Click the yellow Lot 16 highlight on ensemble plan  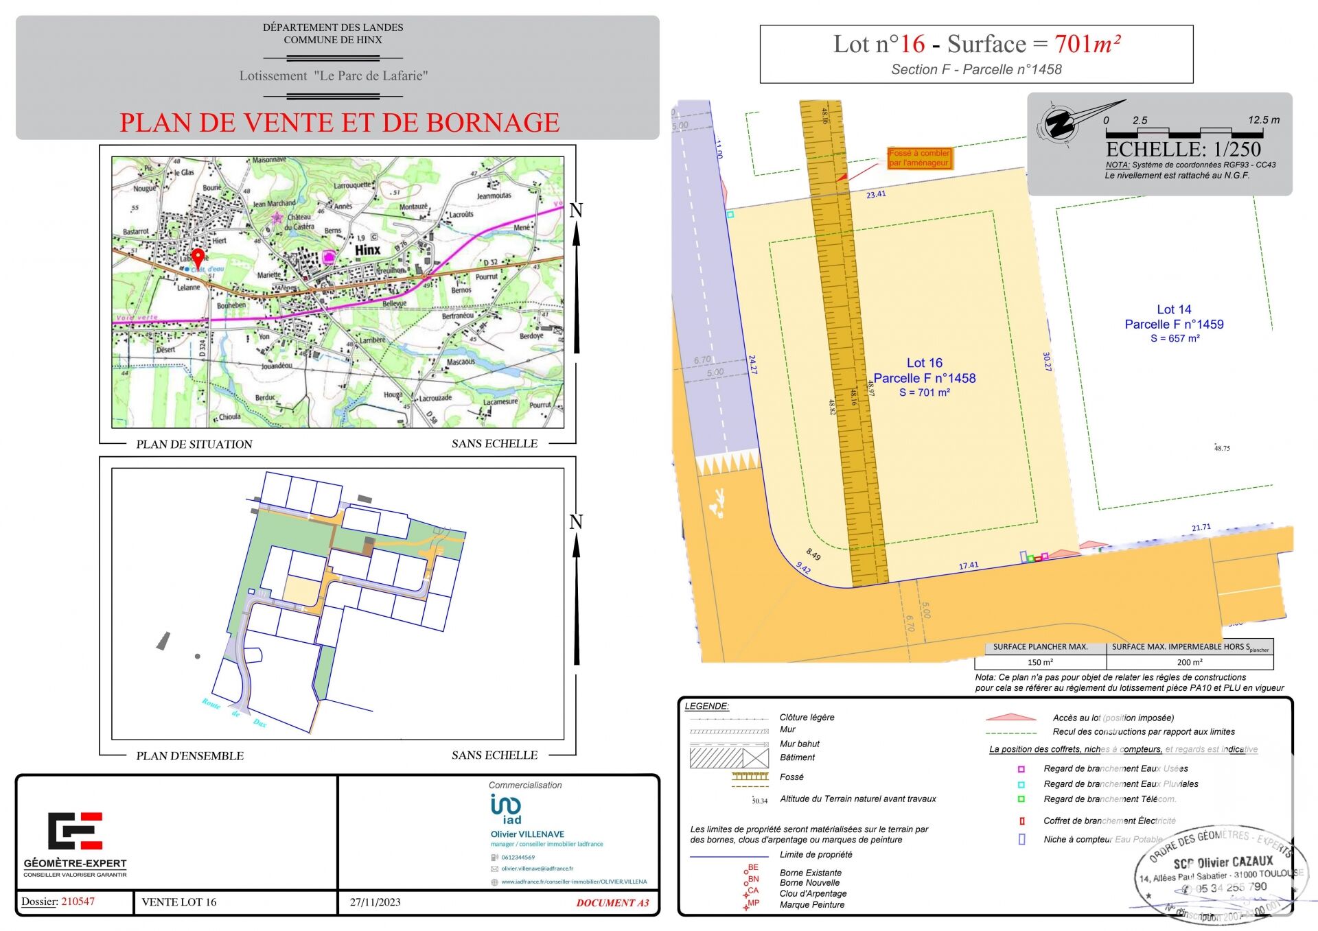click(302, 591)
